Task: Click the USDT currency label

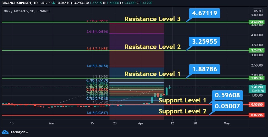Action: [257, 11]
